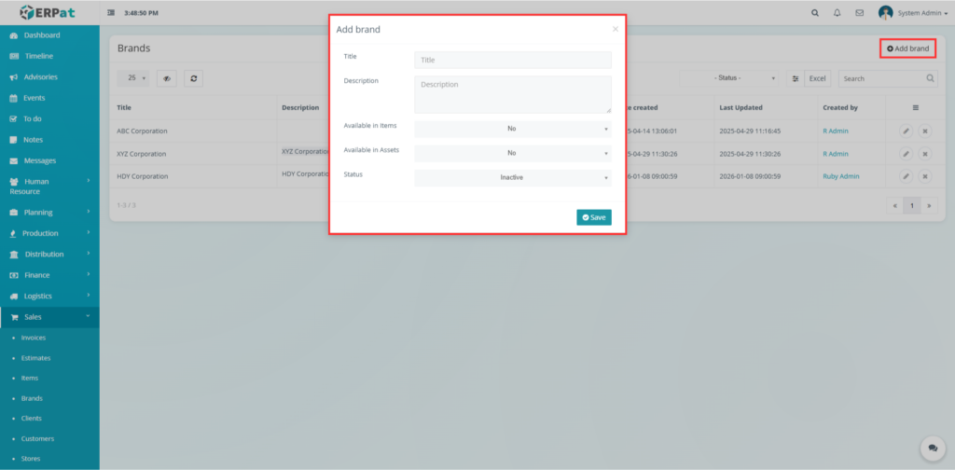955x470 pixels.
Task: Open the notifications bell
Action: 837,13
